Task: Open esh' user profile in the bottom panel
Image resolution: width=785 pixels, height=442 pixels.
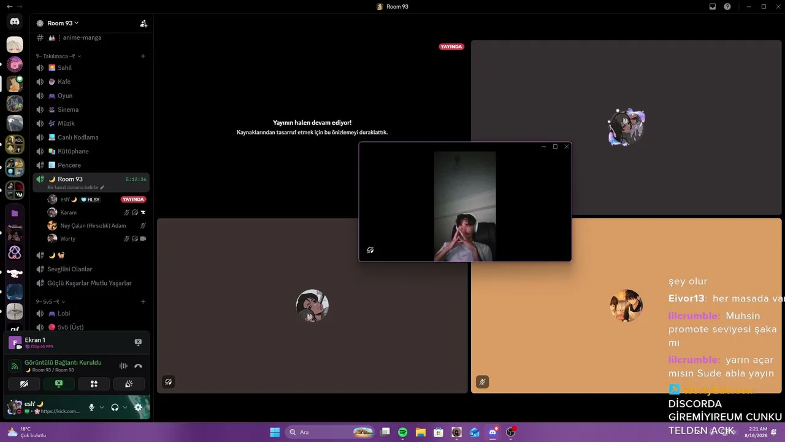Action: [x=43, y=407]
